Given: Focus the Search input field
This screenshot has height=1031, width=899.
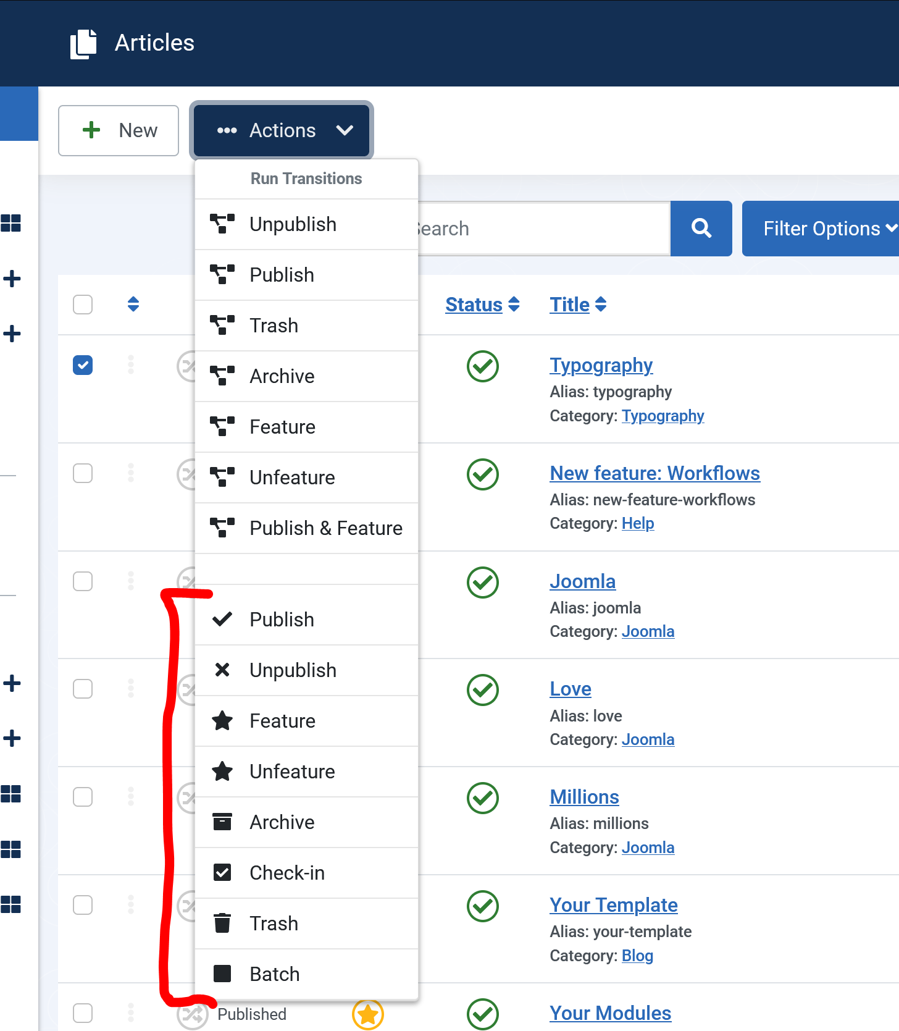Looking at the screenshot, I should tap(543, 229).
